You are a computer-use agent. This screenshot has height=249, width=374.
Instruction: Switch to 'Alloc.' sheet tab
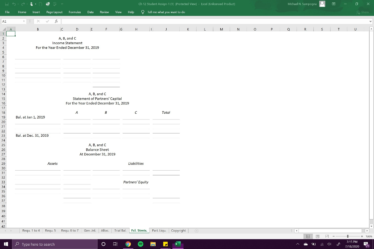click(105, 230)
